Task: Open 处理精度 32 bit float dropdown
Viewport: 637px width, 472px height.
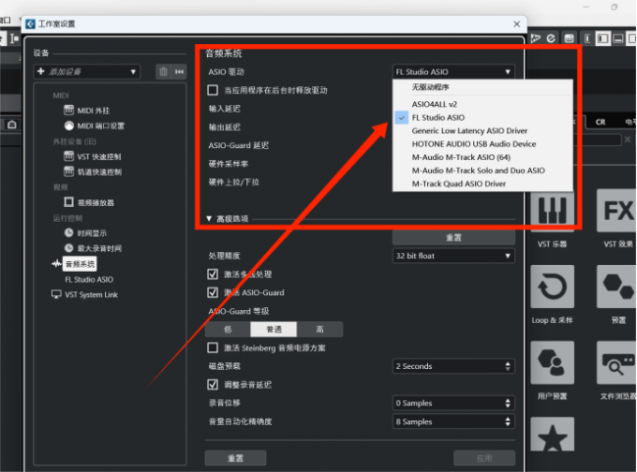Action: coord(453,256)
